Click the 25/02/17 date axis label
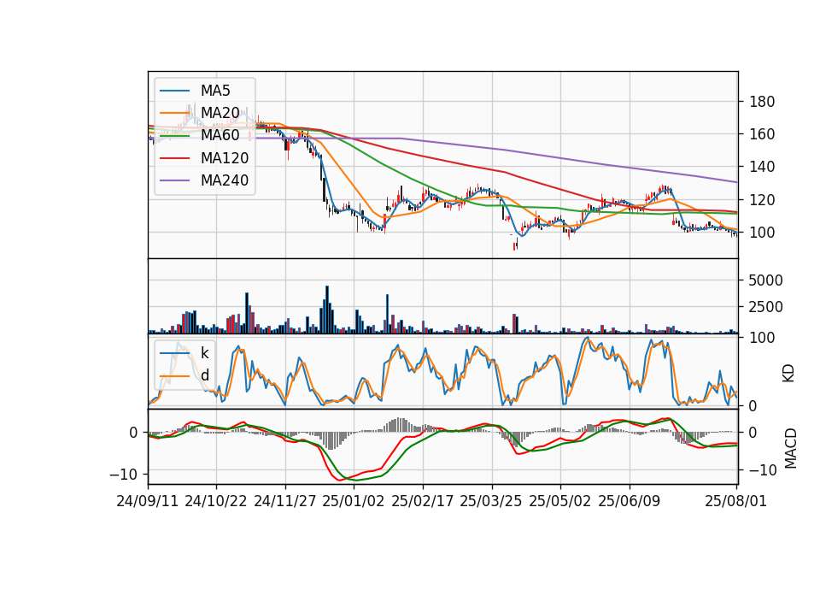The height and width of the screenshot is (590, 820). [423, 501]
